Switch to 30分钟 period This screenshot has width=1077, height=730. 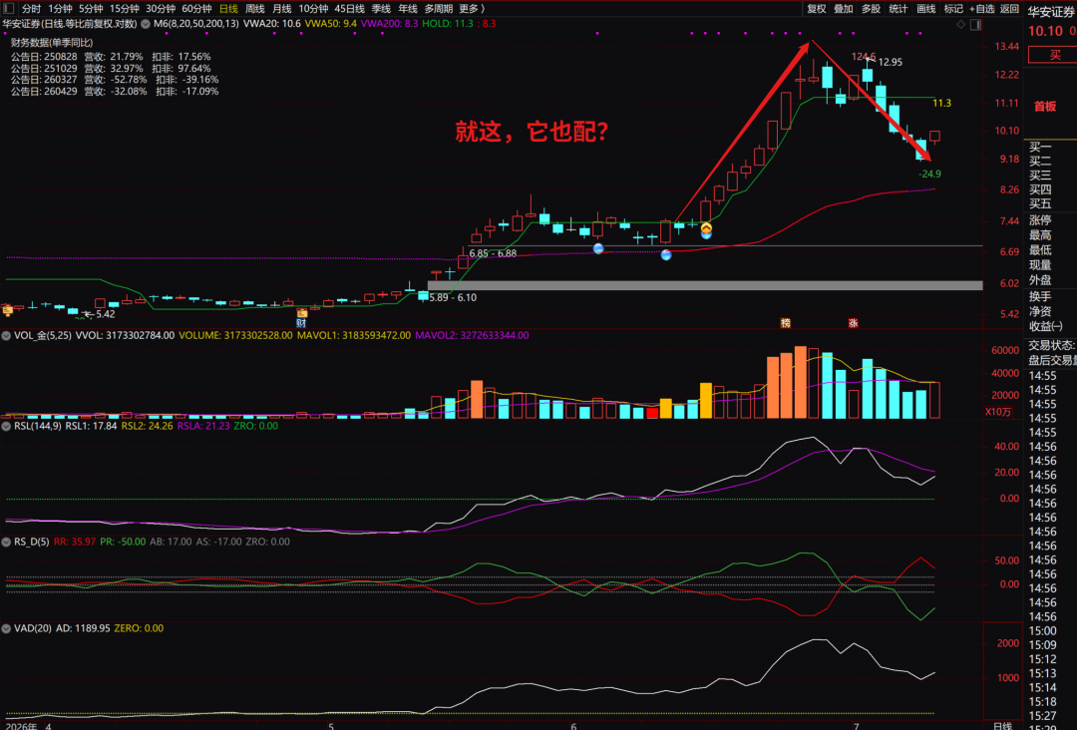pyautogui.click(x=161, y=9)
